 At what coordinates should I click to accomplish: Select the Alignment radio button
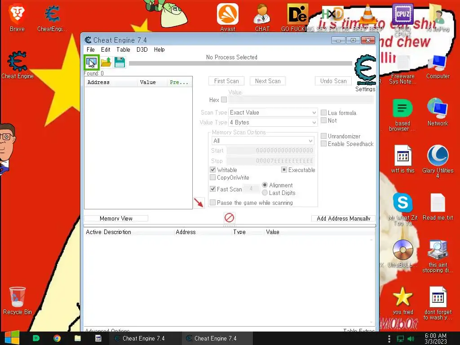[x=265, y=185]
